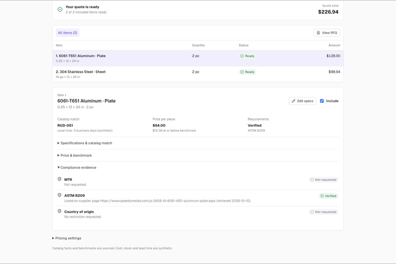Viewport: 396px width, 264px height.
Task: Click the Ready check icon for Stainless Steel Sheet
Action: click(x=242, y=72)
